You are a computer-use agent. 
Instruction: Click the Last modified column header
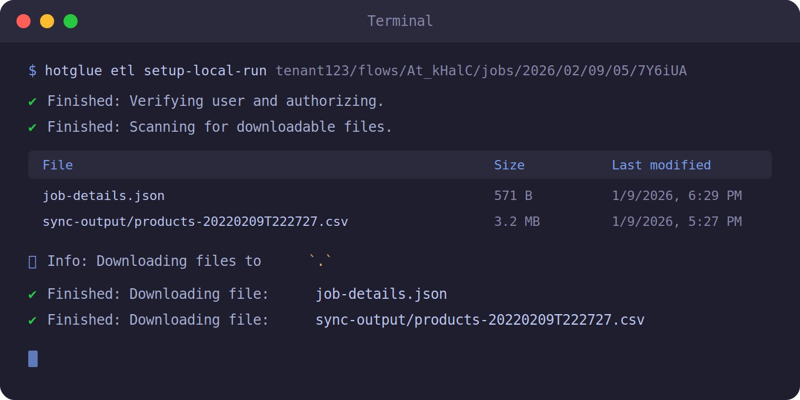661,165
